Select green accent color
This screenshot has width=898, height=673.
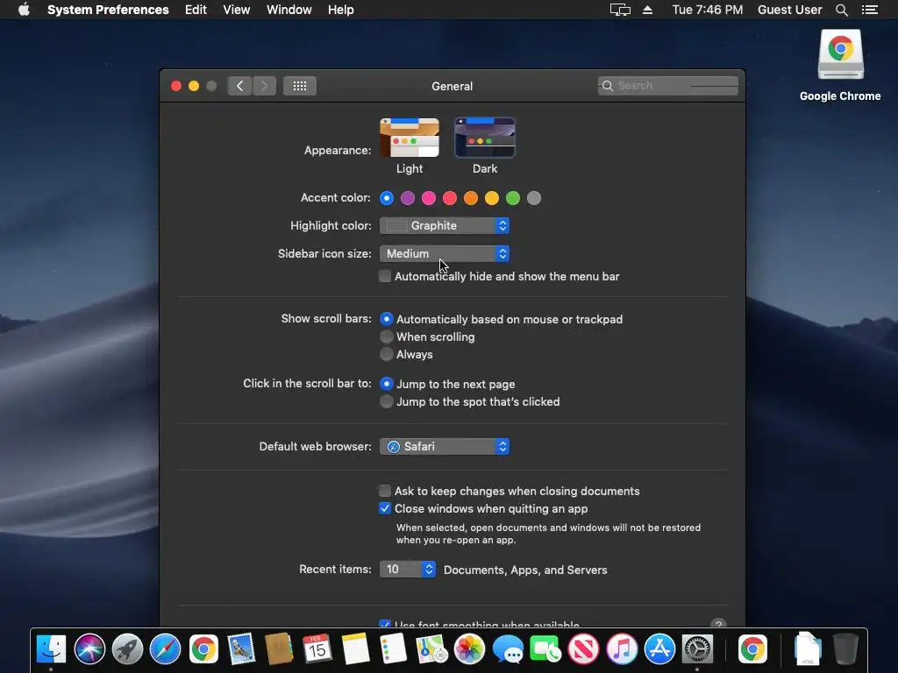point(513,198)
